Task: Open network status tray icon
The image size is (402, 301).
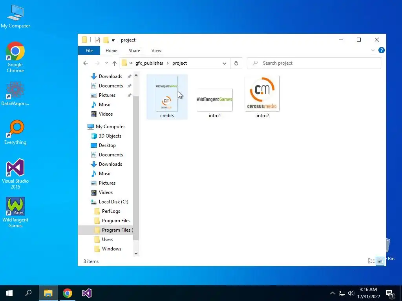Action: [342, 293]
